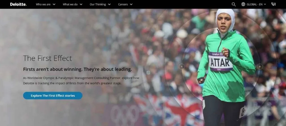Select the GLOBAL - EN site selector text
Screen dimensions: 286x126
(254, 4)
